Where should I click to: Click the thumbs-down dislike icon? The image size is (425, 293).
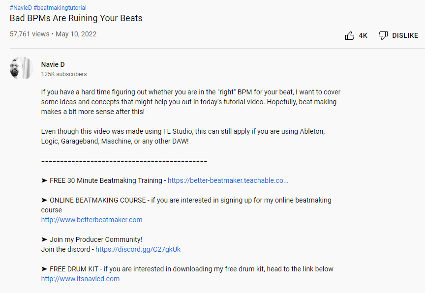(x=383, y=35)
